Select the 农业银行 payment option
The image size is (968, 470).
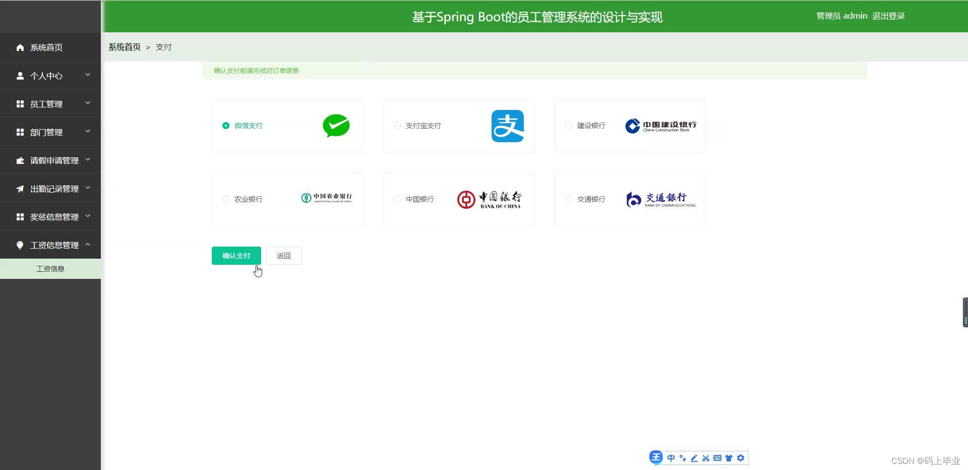226,199
